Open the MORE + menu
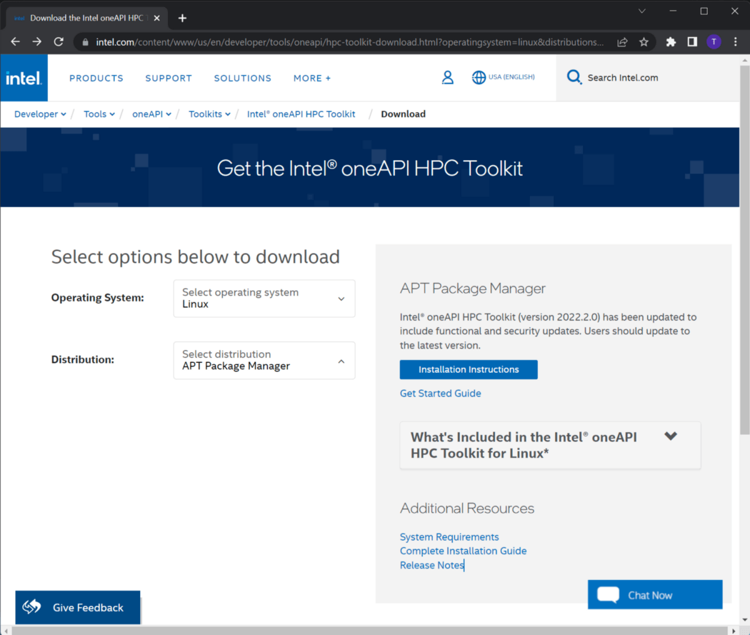 tap(312, 78)
